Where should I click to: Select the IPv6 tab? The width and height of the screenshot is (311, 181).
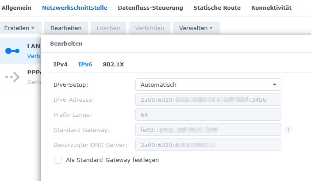[85, 64]
